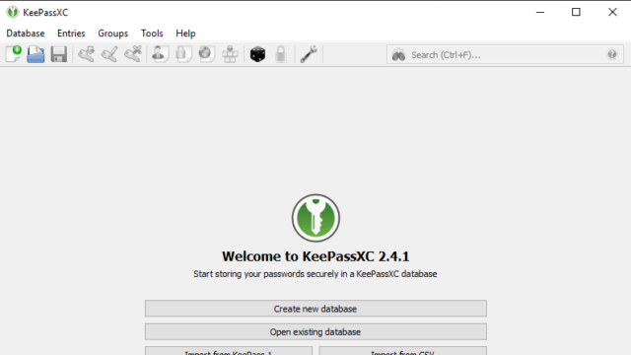
Task: Open the Groups menu
Action: tap(113, 34)
